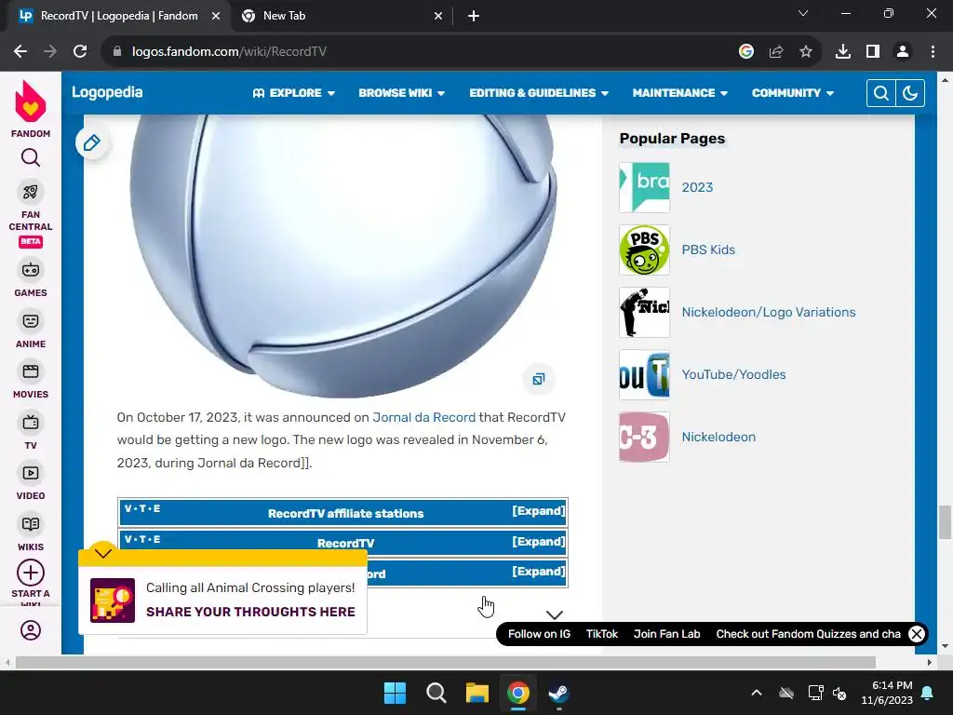Open the Browse Wiki dropdown
Viewport: 953px width, 715px height.
402,93
